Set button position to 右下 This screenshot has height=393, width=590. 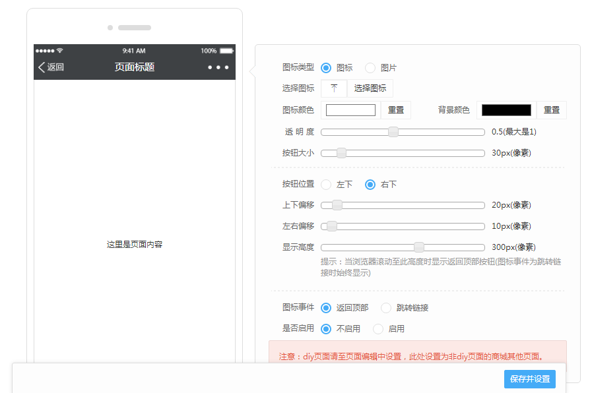(370, 185)
